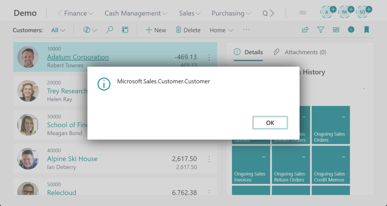Show more options for Adatum Corporation
Screen dimensions: 387x206
[x=209, y=57]
